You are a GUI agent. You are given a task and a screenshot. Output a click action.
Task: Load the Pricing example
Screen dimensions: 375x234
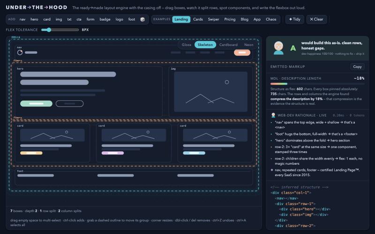tap(230, 19)
